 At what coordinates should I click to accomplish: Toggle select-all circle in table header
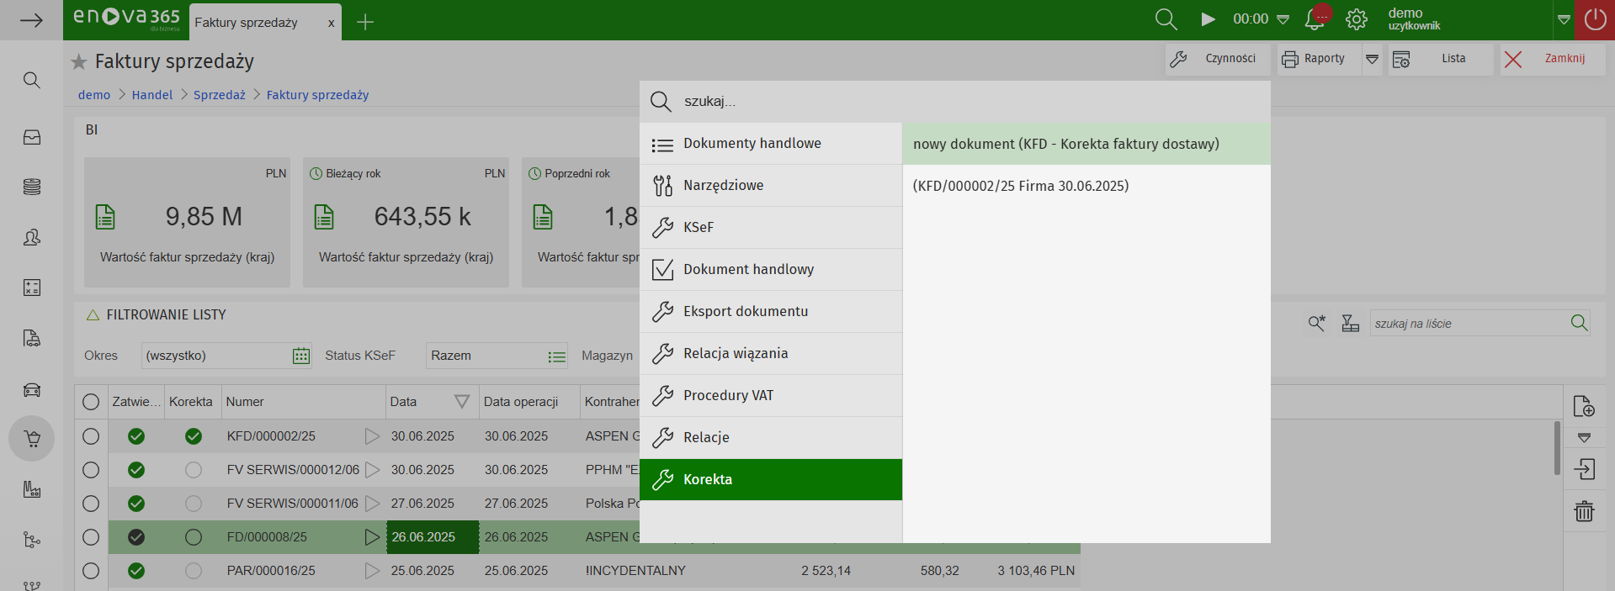point(91,402)
